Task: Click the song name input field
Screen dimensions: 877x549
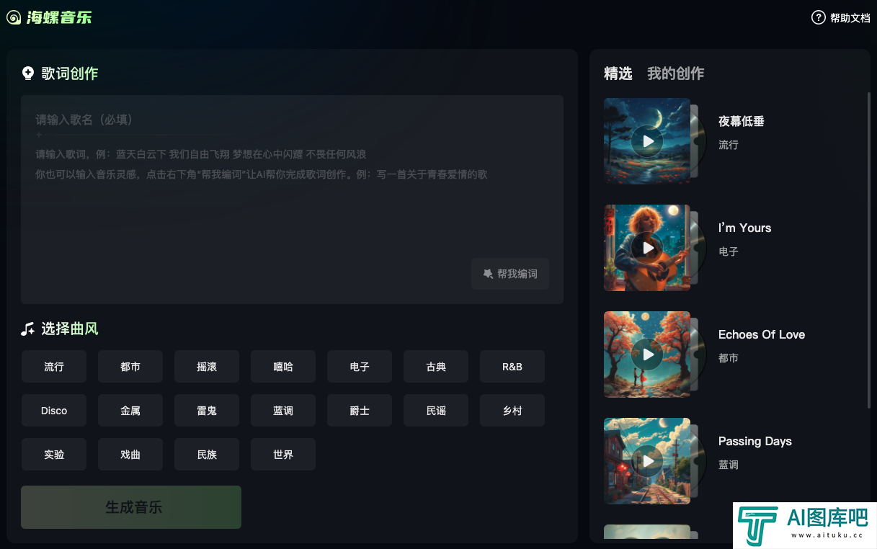Action: [x=292, y=120]
